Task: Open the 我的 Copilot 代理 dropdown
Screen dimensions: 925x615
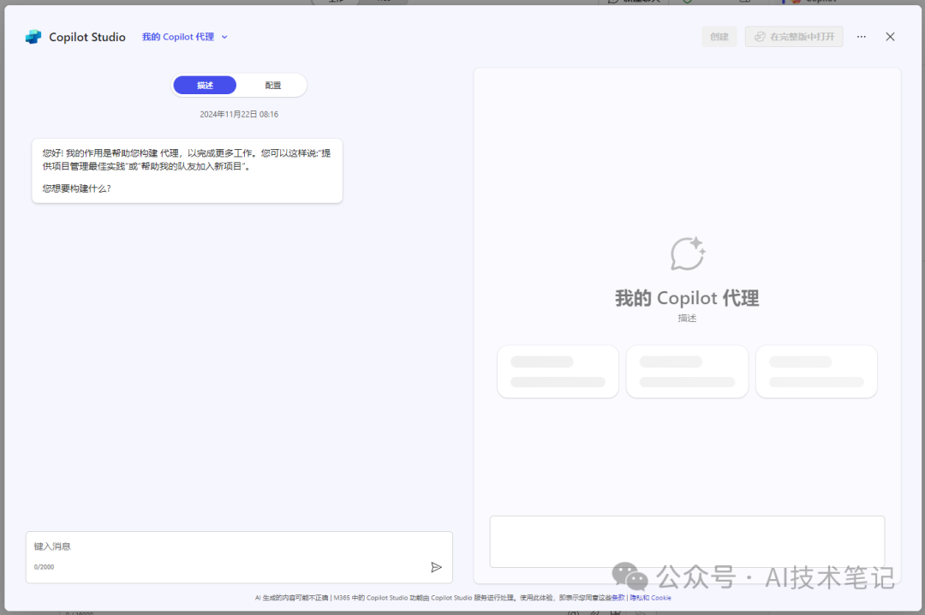Action: (185, 37)
